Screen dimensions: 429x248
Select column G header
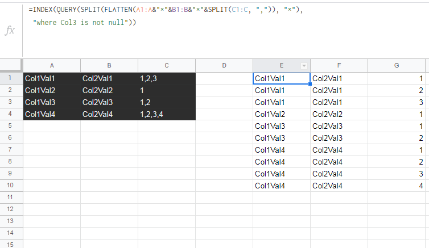[397, 65]
